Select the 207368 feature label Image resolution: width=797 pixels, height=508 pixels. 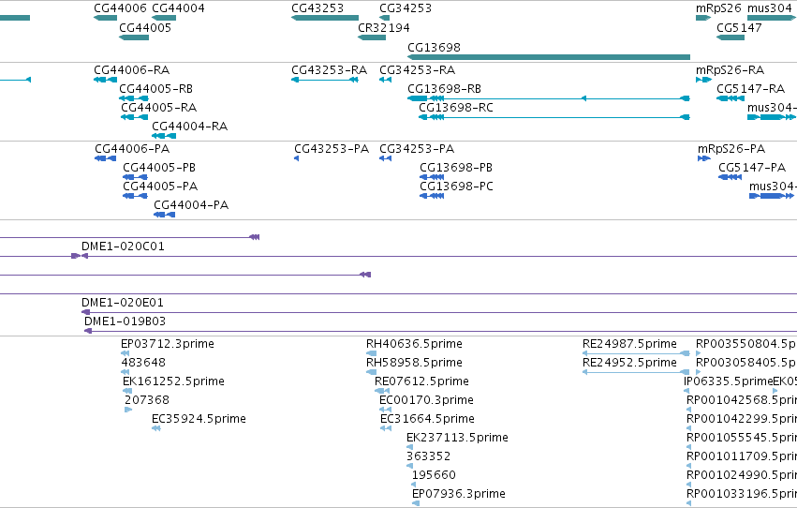point(147,400)
